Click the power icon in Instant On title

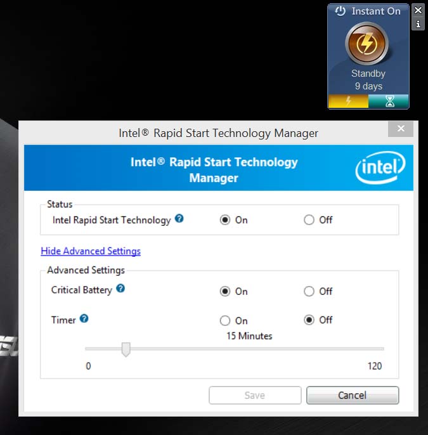coord(340,11)
